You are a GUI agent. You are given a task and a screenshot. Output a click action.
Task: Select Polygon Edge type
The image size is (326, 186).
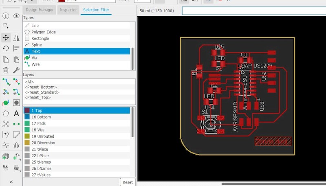77,32
